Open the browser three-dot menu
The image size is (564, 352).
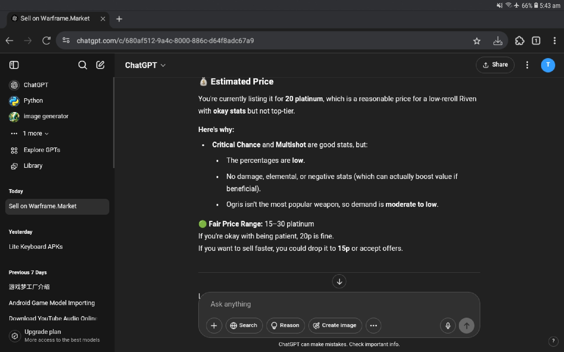pyautogui.click(x=555, y=41)
